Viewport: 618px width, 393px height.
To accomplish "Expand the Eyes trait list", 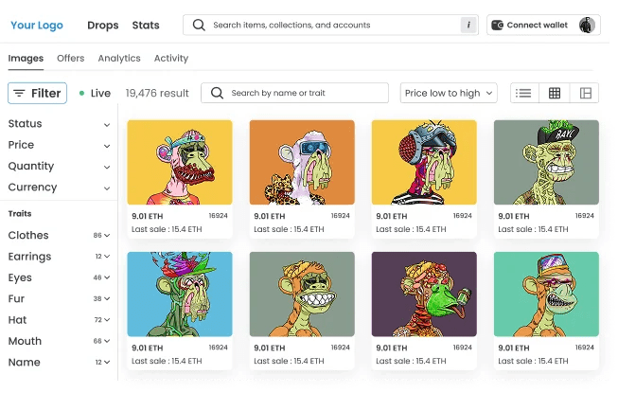I will tap(59, 277).
